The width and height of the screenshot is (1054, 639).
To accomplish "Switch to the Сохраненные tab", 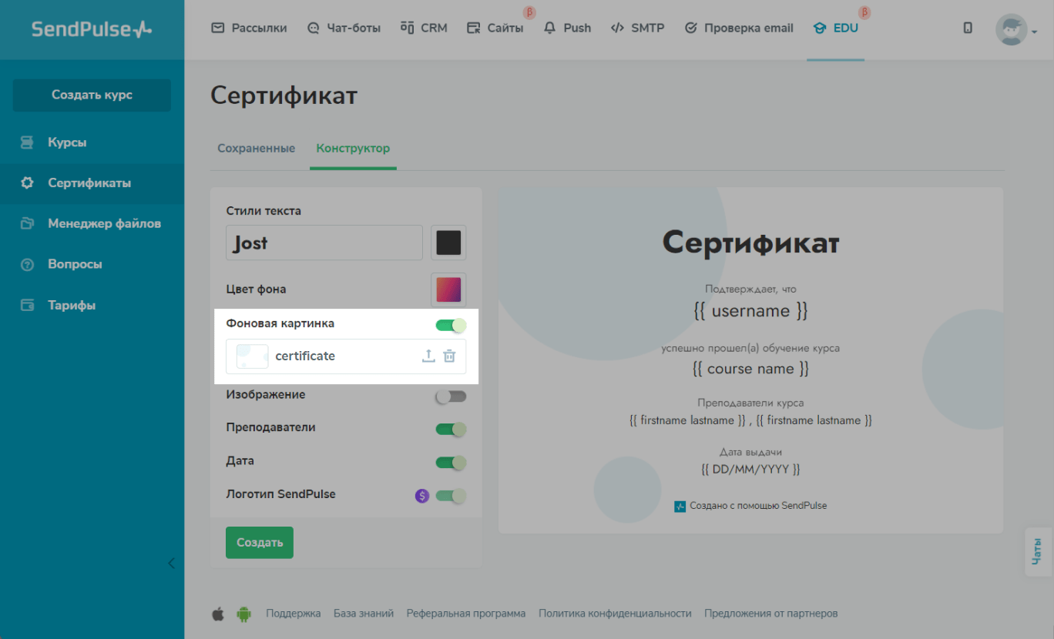I will (x=256, y=149).
